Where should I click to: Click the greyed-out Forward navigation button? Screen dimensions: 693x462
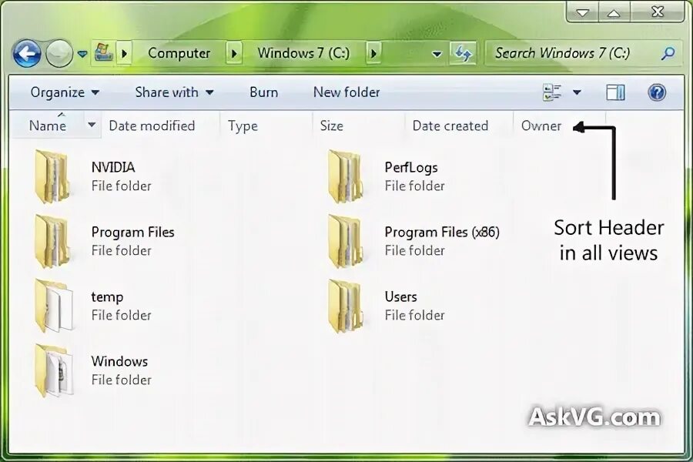[59, 53]
